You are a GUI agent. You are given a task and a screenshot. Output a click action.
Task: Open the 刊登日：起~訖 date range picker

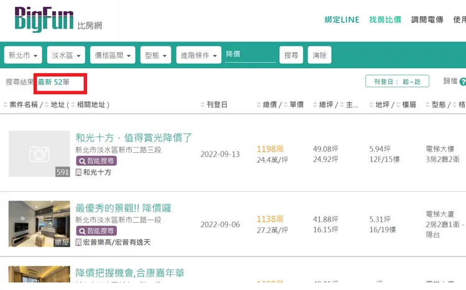pyautogui.click(x=397, y=81)
